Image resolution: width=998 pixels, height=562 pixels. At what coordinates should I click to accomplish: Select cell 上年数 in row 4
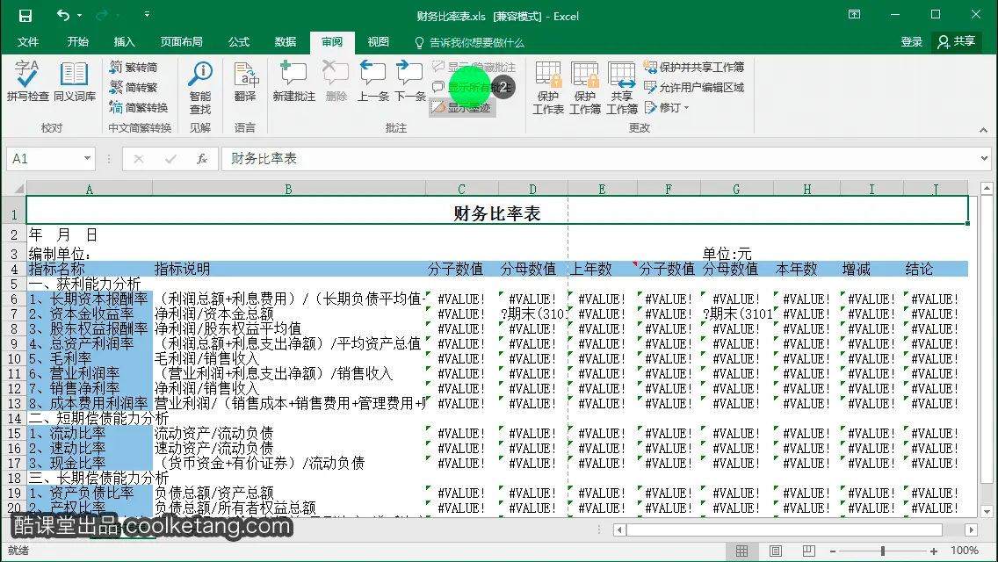click(602, 270)
